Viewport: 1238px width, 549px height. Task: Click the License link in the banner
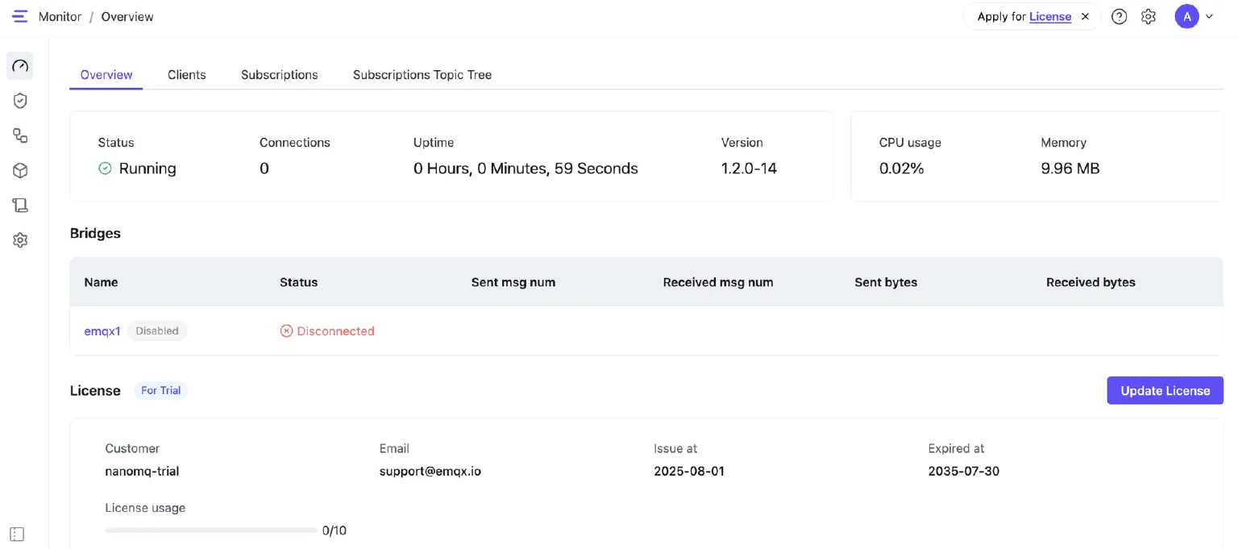click(1050, 16)
